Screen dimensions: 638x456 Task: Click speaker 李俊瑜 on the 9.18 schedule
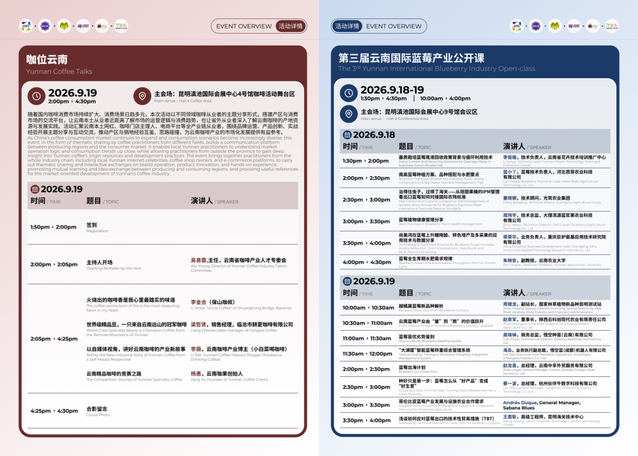[554, 161]
